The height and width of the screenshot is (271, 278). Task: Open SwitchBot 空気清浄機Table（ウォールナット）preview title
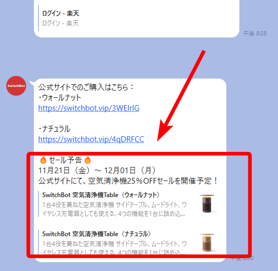[101, 195]
